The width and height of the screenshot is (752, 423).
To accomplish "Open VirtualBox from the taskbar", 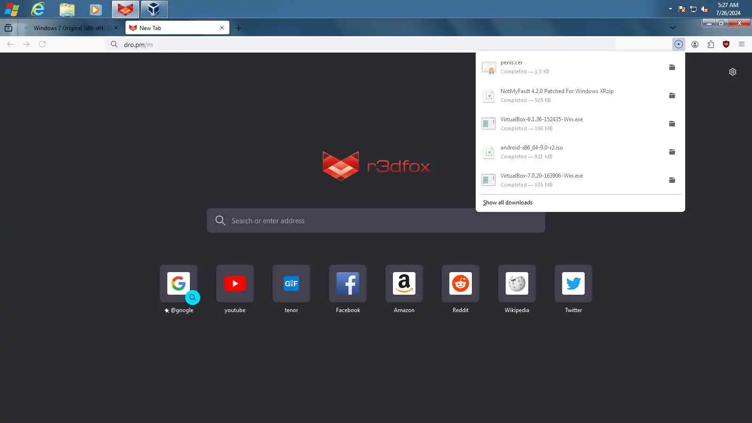I will 154,9.
